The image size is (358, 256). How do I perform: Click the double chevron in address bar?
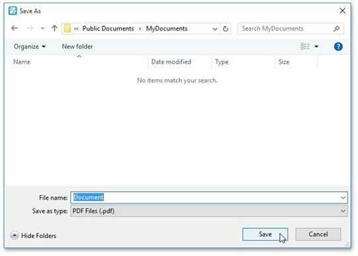point(76,28)
